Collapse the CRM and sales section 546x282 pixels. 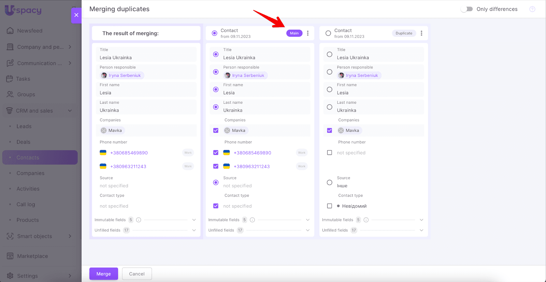[70, 111]
